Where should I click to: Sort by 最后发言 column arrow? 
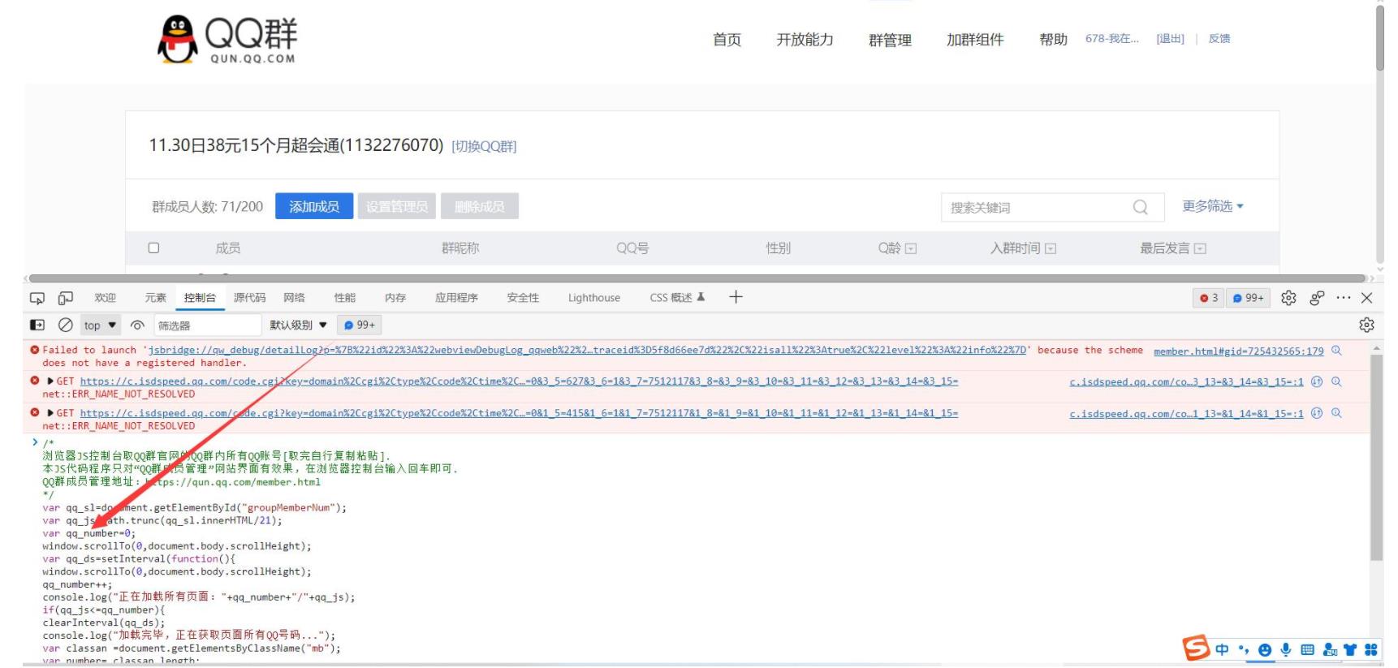(1201, 248)
